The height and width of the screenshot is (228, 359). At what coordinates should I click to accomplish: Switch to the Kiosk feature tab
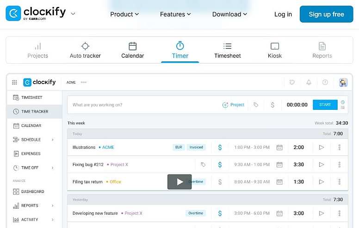coord(275,50)
